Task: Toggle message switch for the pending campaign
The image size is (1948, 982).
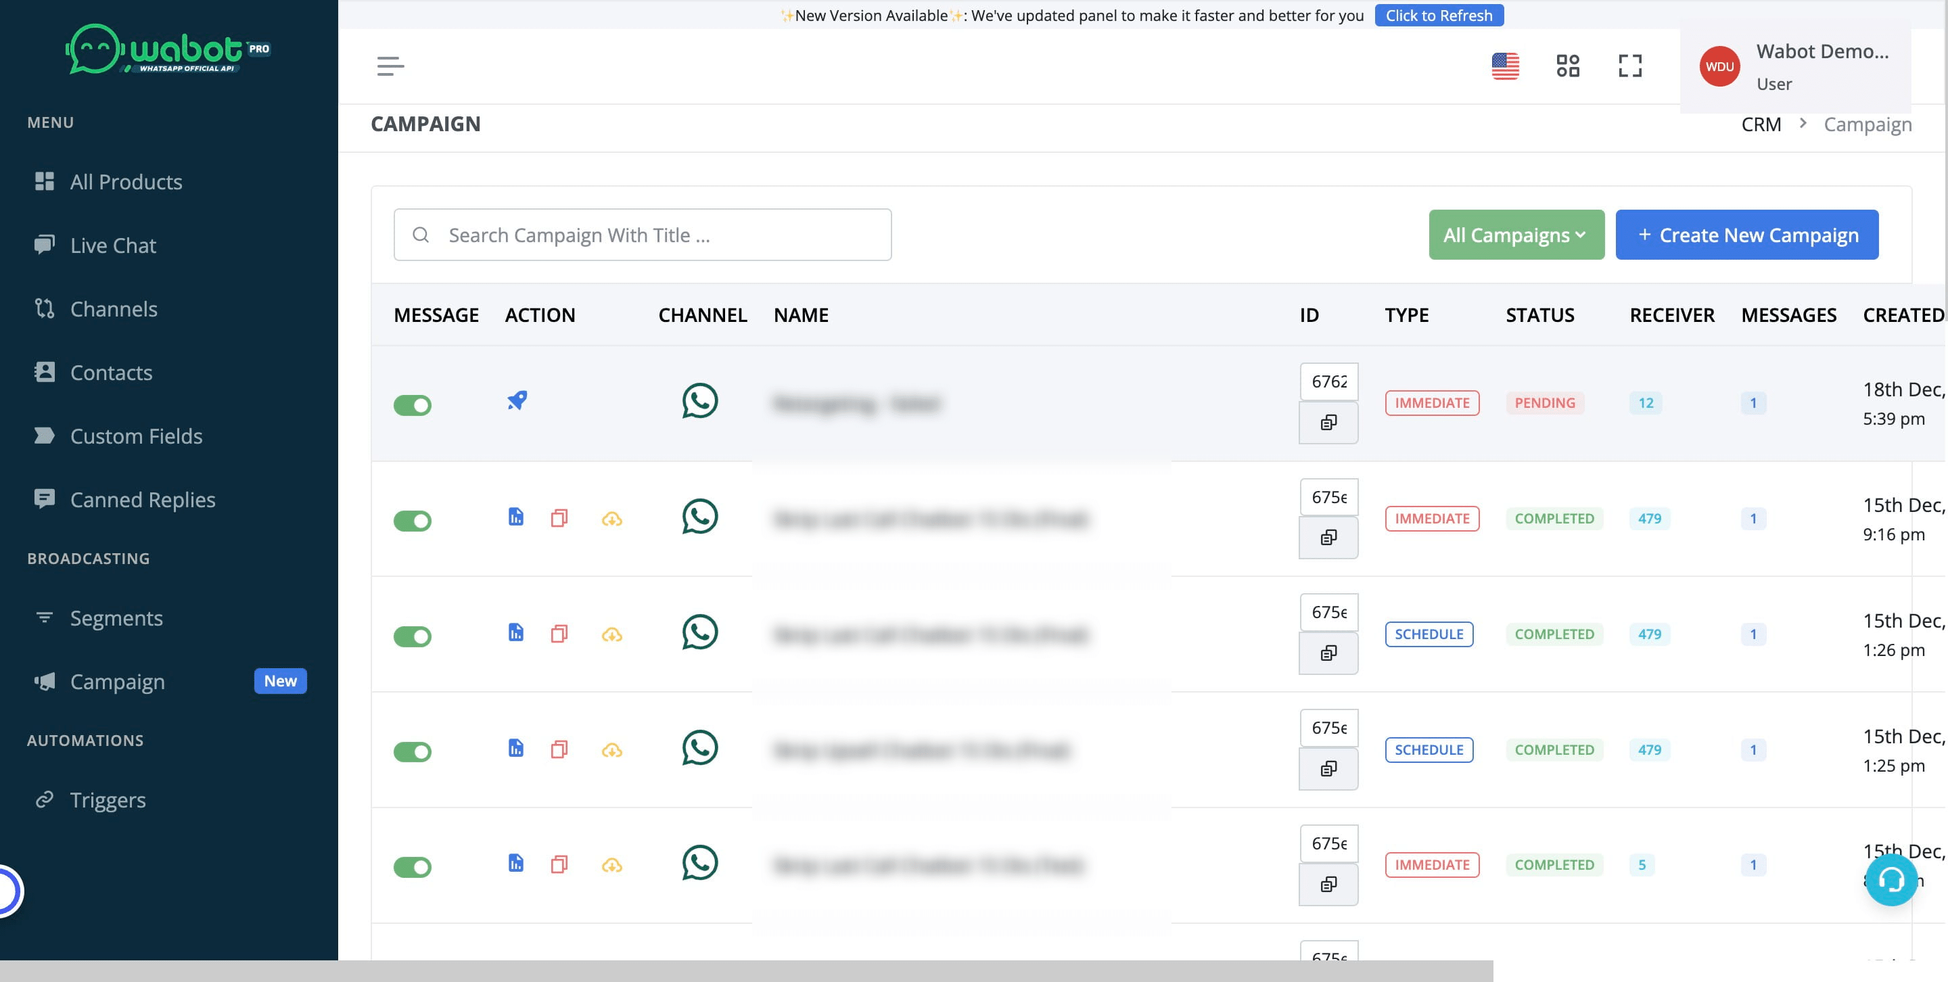Action: click(412, 405)
